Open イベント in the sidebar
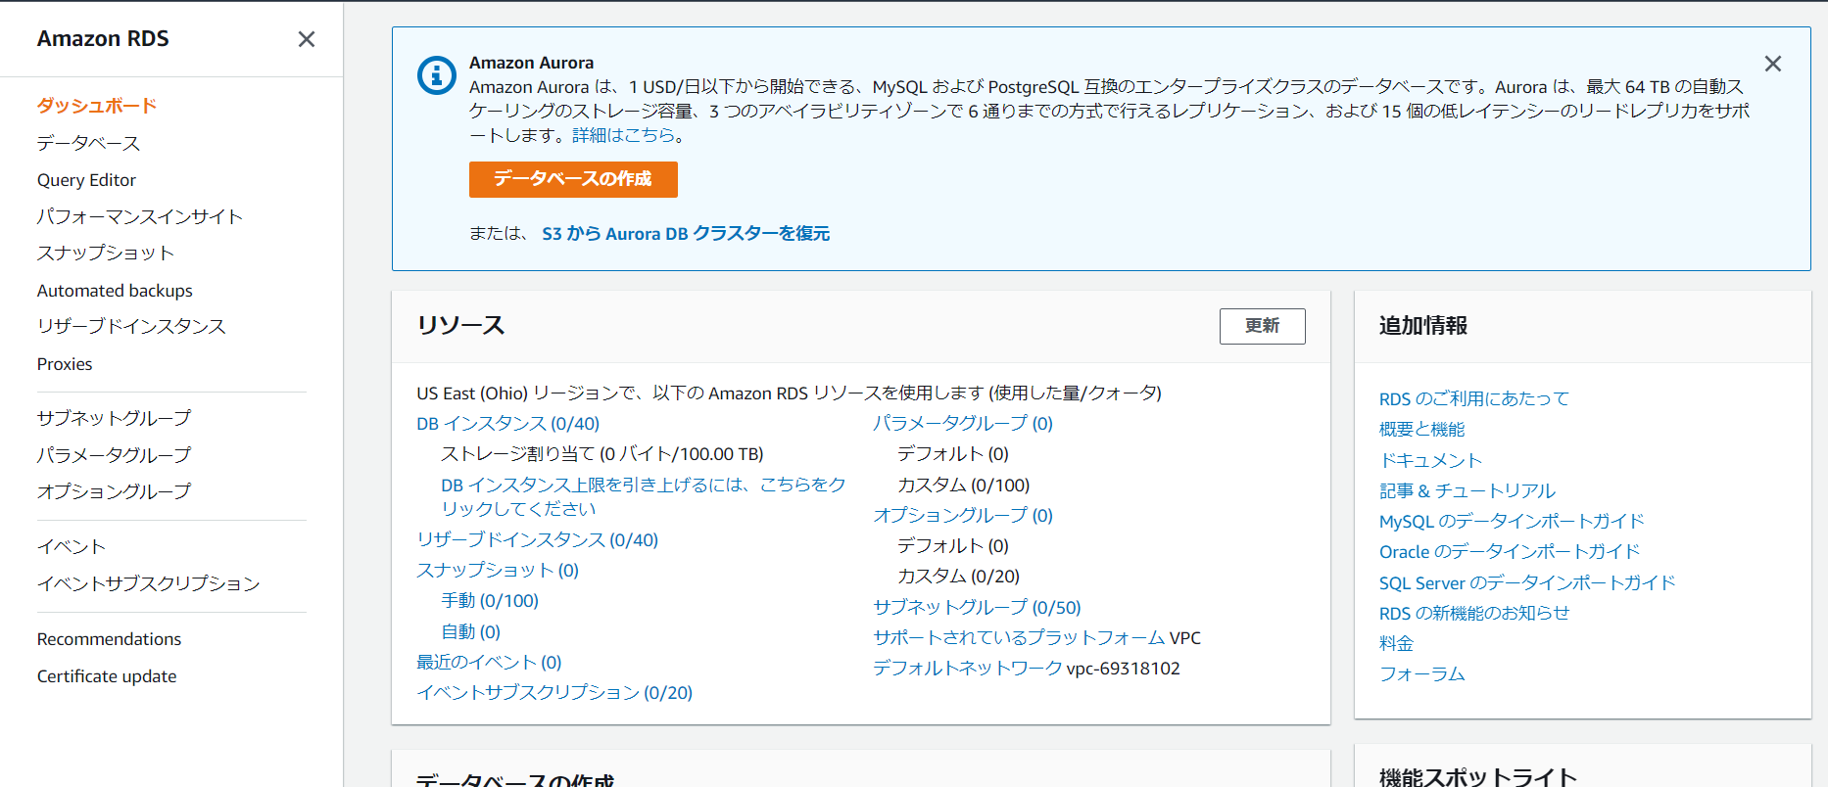This screenshot has height=787, width=1828. coord(72,546)
